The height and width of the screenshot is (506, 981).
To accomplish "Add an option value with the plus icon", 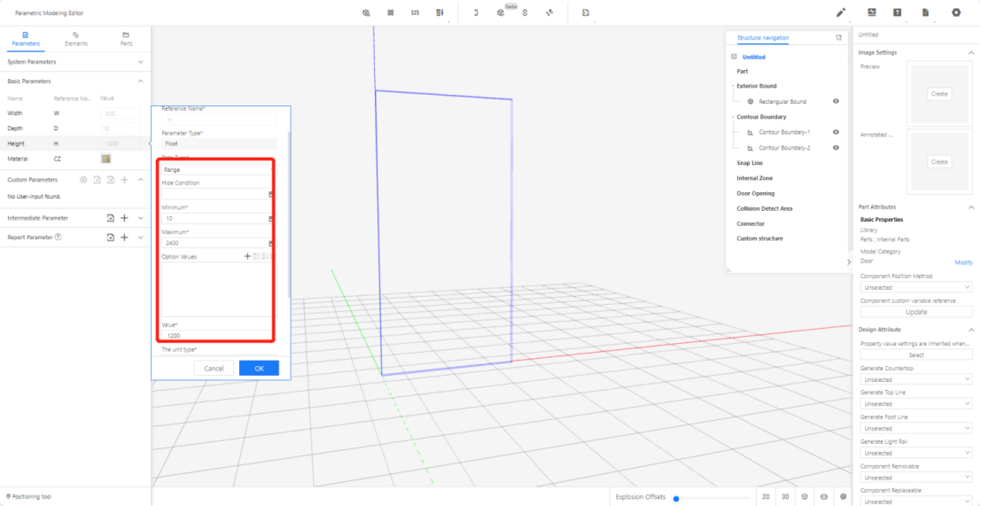I will (247, 256).
